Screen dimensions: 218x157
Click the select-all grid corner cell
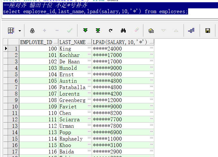coord(6,42)
